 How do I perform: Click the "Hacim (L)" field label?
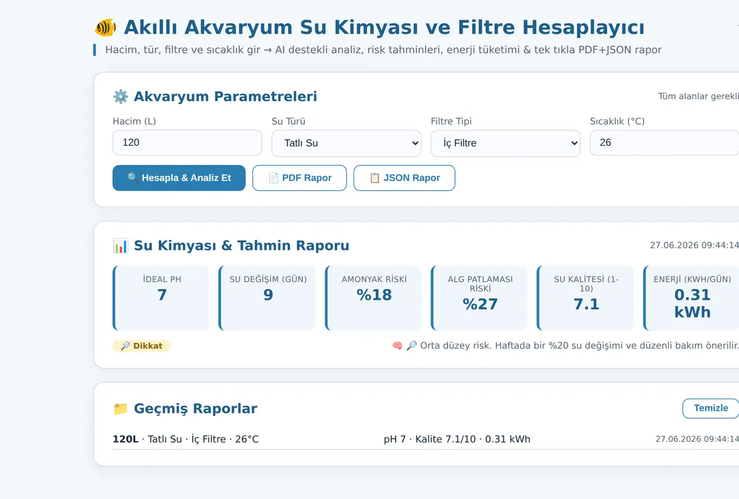point(134,121)
